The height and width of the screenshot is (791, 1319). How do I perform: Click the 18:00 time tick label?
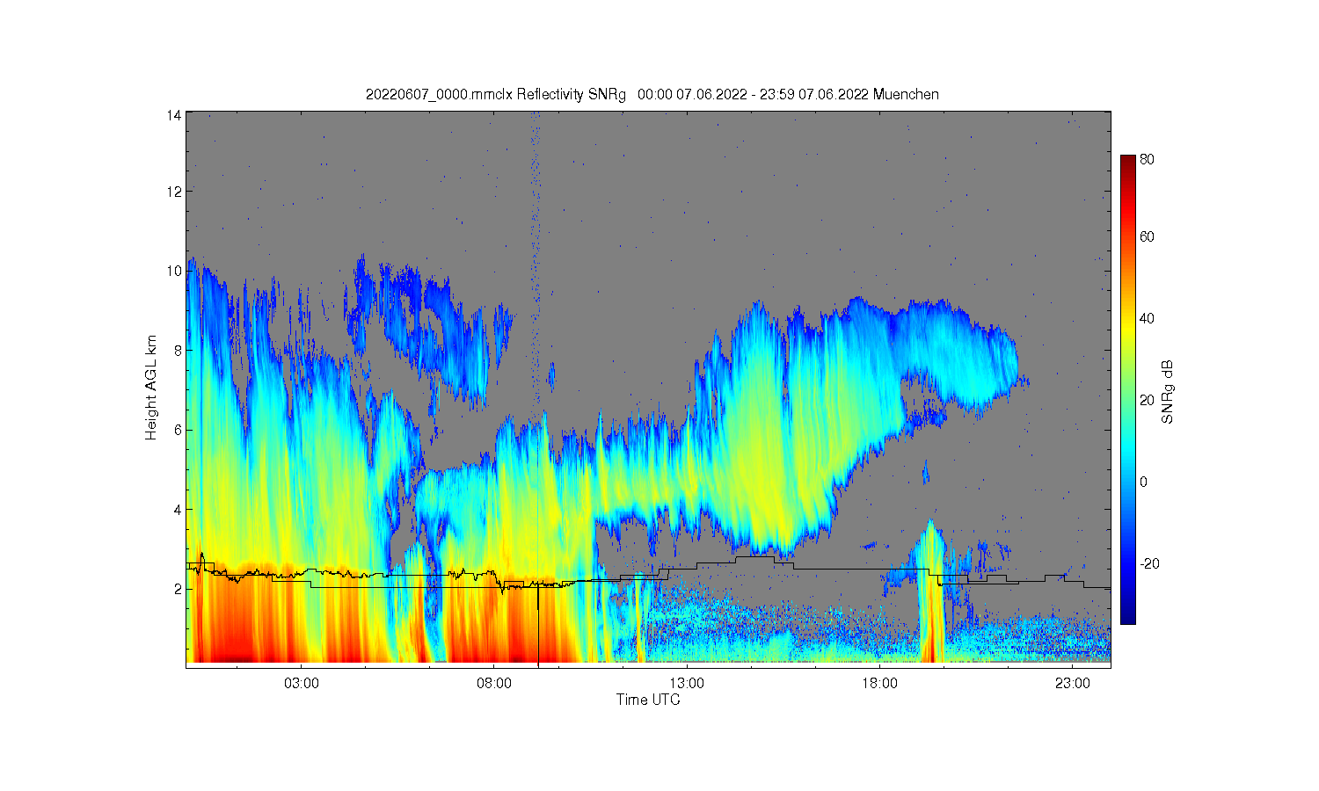(x=879, y=683)
